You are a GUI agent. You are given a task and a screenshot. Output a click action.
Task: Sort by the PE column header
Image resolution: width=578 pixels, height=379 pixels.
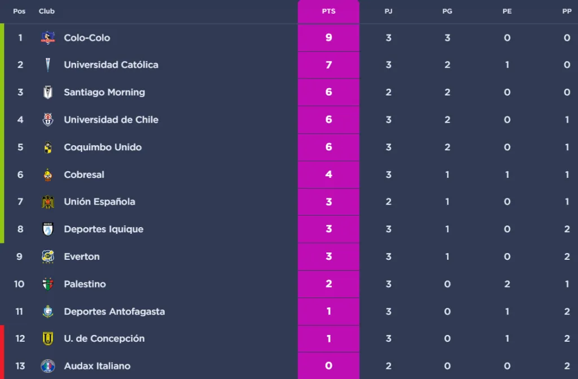click(x=507, y=11)
